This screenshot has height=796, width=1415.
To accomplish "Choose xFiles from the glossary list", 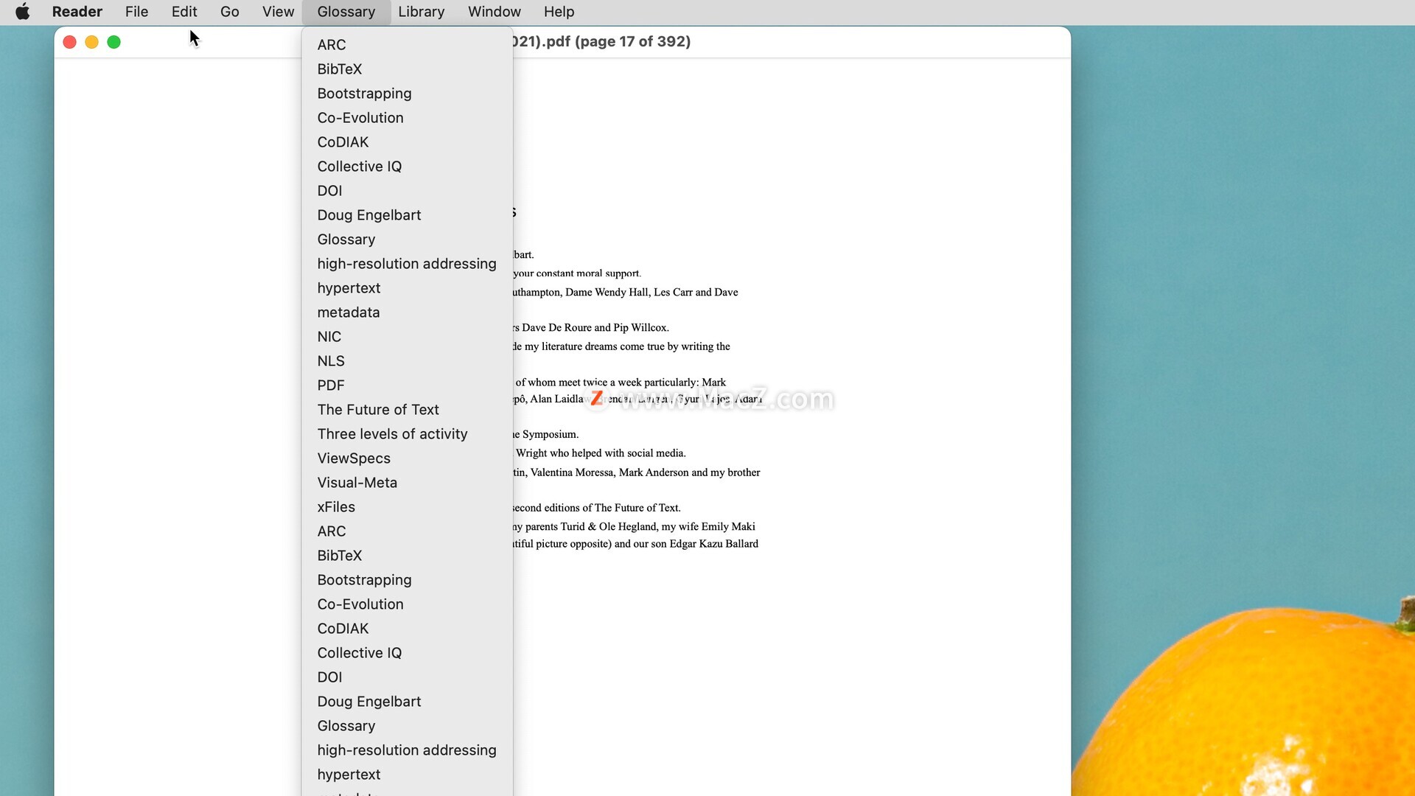I will 408,507.
